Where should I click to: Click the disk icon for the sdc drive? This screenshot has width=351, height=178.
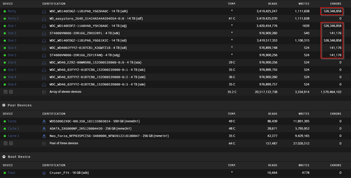[x=44, y=70]
